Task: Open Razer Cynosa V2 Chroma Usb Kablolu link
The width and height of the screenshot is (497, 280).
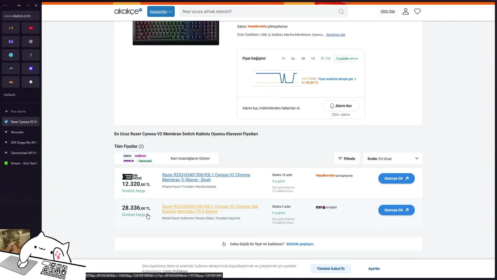Action: [x=210, y=209]
